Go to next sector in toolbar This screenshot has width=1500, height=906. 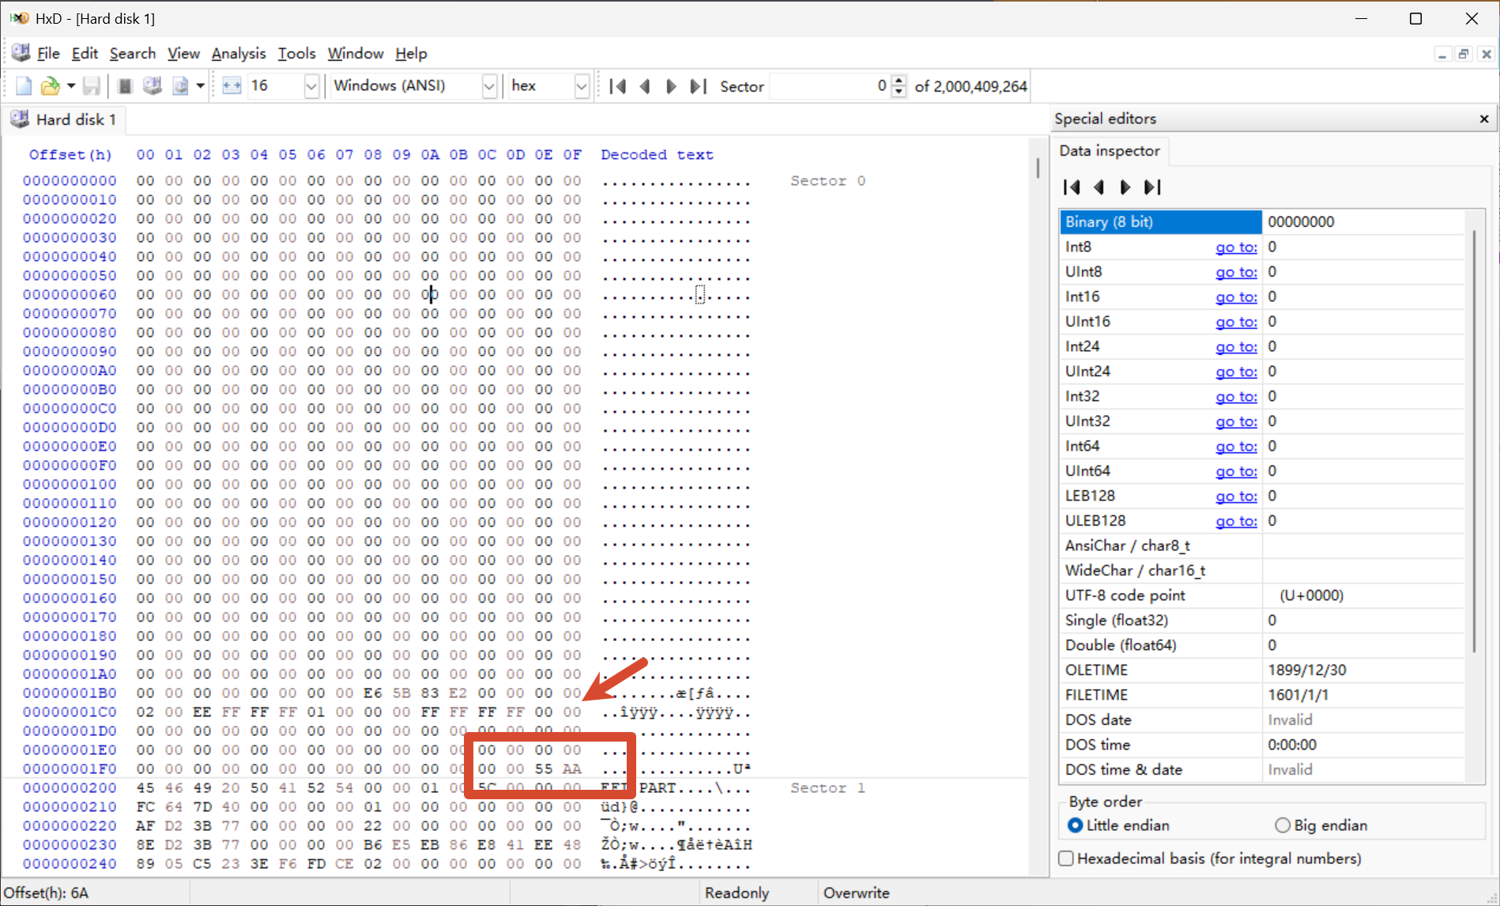coord(671,86)
